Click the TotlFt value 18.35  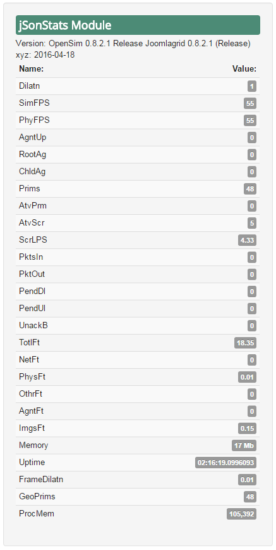(x=245, y=343)
